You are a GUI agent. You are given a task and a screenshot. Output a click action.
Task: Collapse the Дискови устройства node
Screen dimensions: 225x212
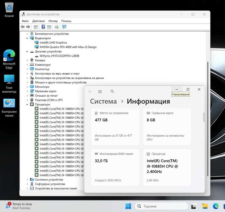(27, 51)
